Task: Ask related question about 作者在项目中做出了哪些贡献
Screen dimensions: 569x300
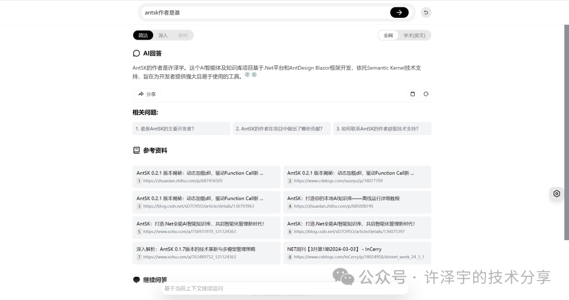Action: (282, 129)
